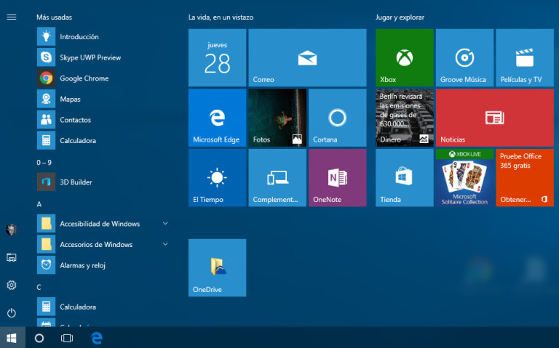The image size is (559, 348).
Task: Open the Fotos photo tile
Action: click(277, 118)
